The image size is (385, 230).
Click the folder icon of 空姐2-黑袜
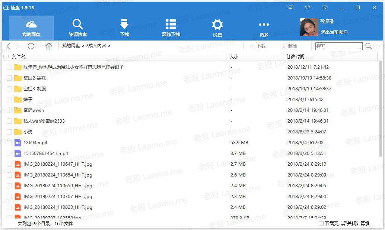(x=17, y=78)
